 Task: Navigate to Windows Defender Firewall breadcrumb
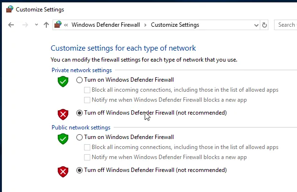tap(106, 25)
